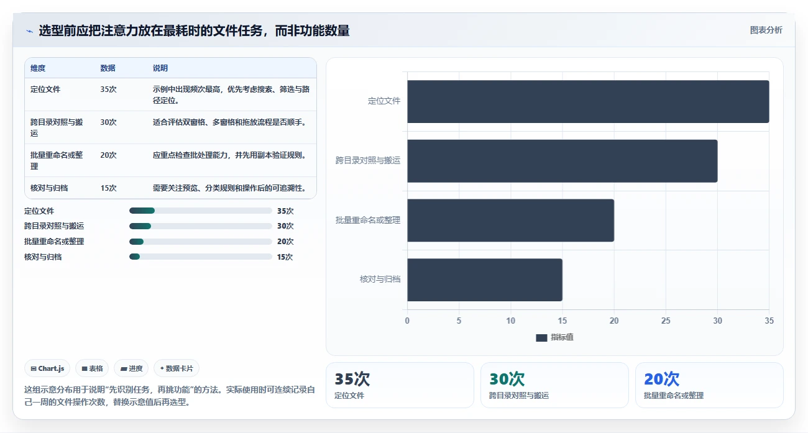Select the 定位文件 cell in the table

point(45,89)
